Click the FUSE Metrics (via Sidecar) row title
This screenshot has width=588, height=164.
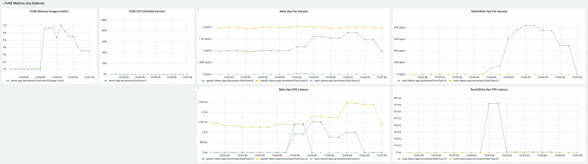point(24,3)
